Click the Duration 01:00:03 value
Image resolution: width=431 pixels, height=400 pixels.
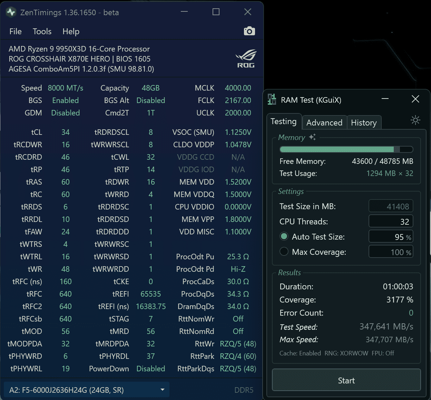click(398, 287)
